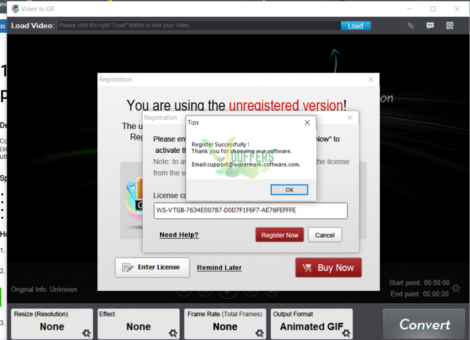Click the Enter License button
This screenshot has width=470, height=340.
click(152, 267)
